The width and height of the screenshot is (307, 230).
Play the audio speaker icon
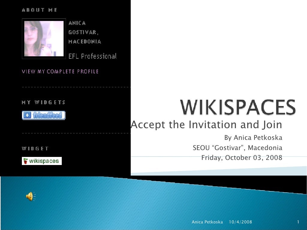(31, 196)
